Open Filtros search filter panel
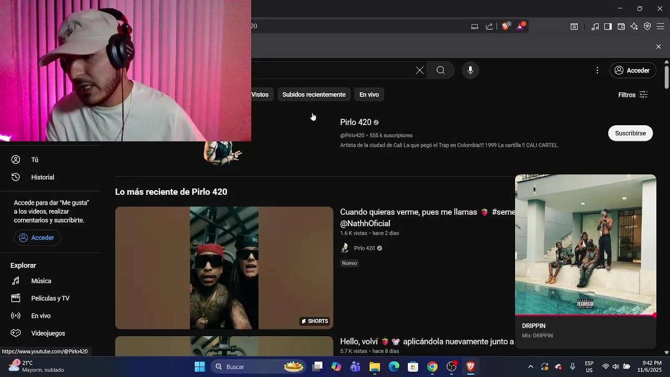The width and height of the screenshot is (670, 377). point(633,95)
